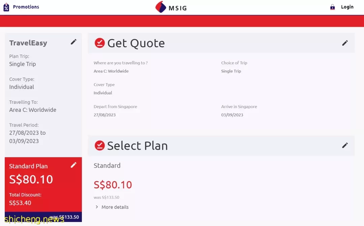
Task: Open the Login link
Action: (347, 7)
